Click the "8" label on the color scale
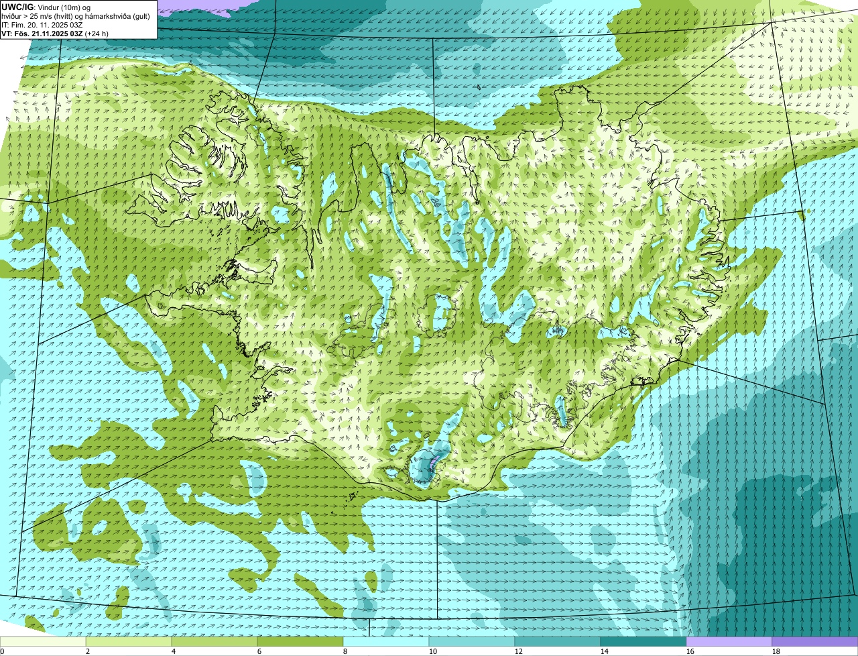This screenshot has height=656, width=858. tap(345, 651)
